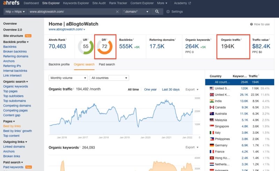Select the All countries table row
Image resolution: width=279 pixels, height=171 pixels.
[x=240, y=82]
